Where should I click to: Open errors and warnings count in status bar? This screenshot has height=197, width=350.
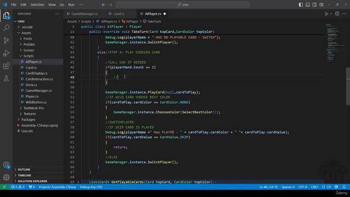18,187
